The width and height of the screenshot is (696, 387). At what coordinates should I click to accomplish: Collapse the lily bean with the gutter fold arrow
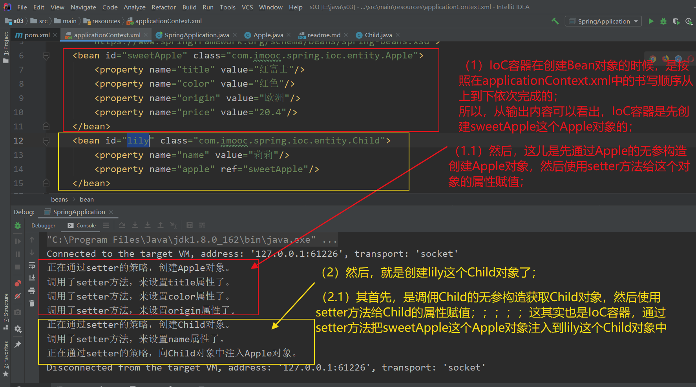click(x=46, y=140)
